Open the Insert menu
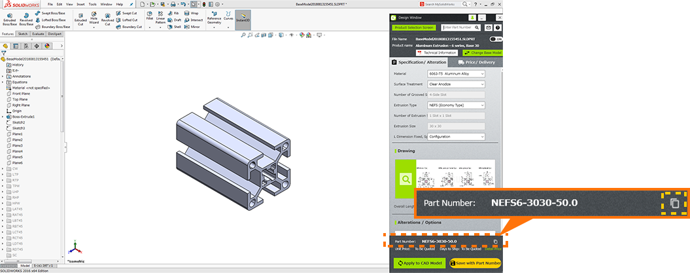Viewport: 690px width, 273px height. coord(80,4)
